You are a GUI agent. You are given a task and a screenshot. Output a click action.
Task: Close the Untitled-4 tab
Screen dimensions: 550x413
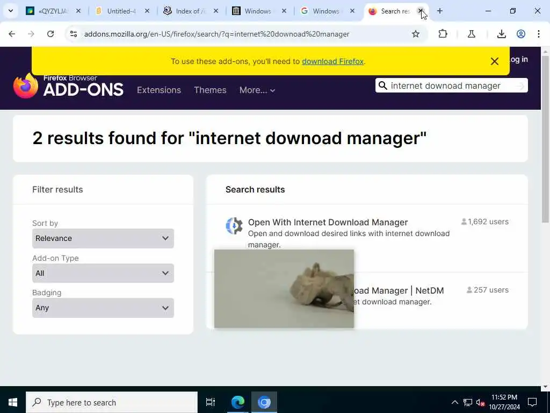(x=147, y=11)
